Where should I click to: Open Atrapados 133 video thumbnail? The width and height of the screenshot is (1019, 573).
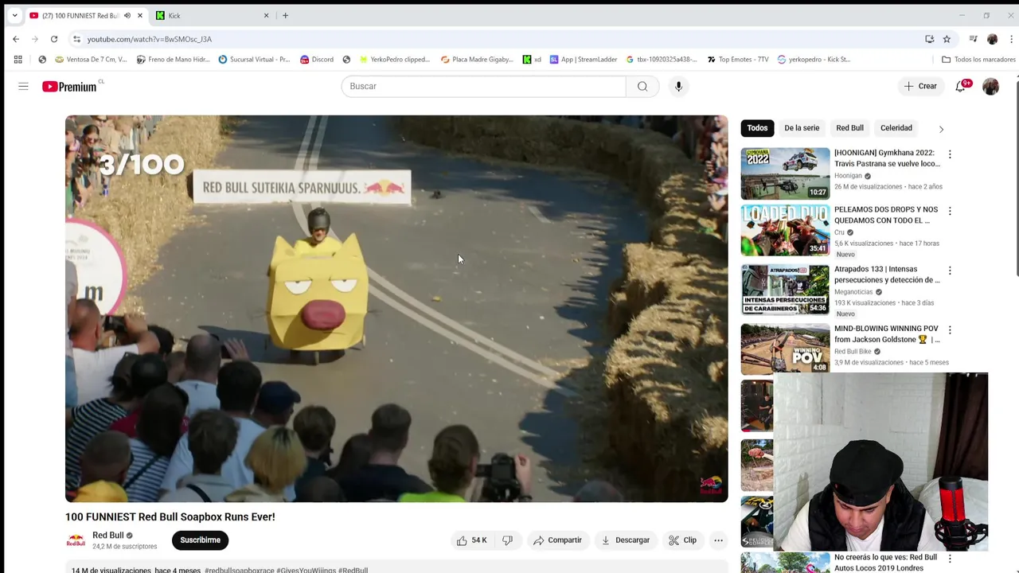point(785,290)
